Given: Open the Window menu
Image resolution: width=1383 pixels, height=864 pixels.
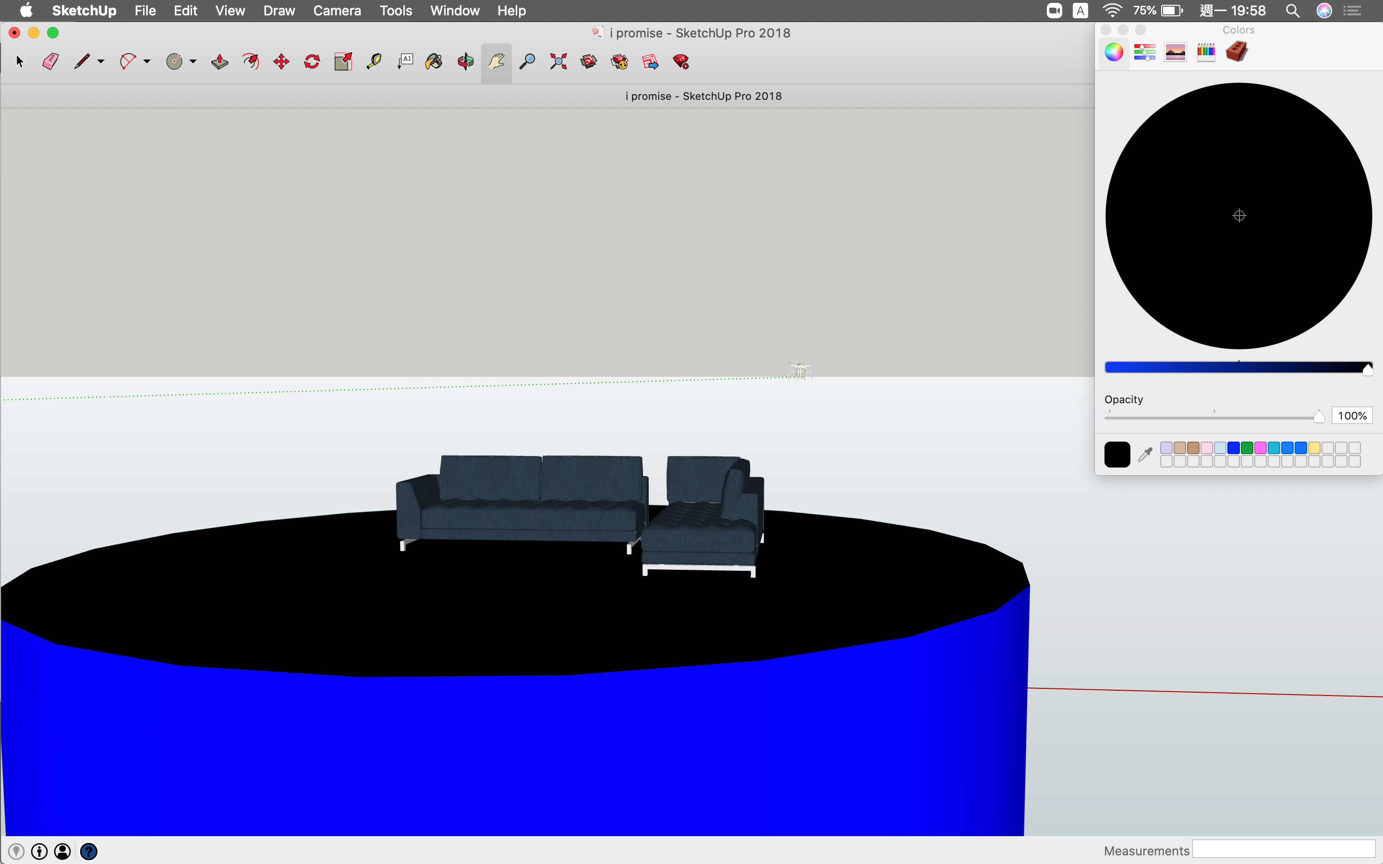Looking at the screenshot, I should pos(454,10).
